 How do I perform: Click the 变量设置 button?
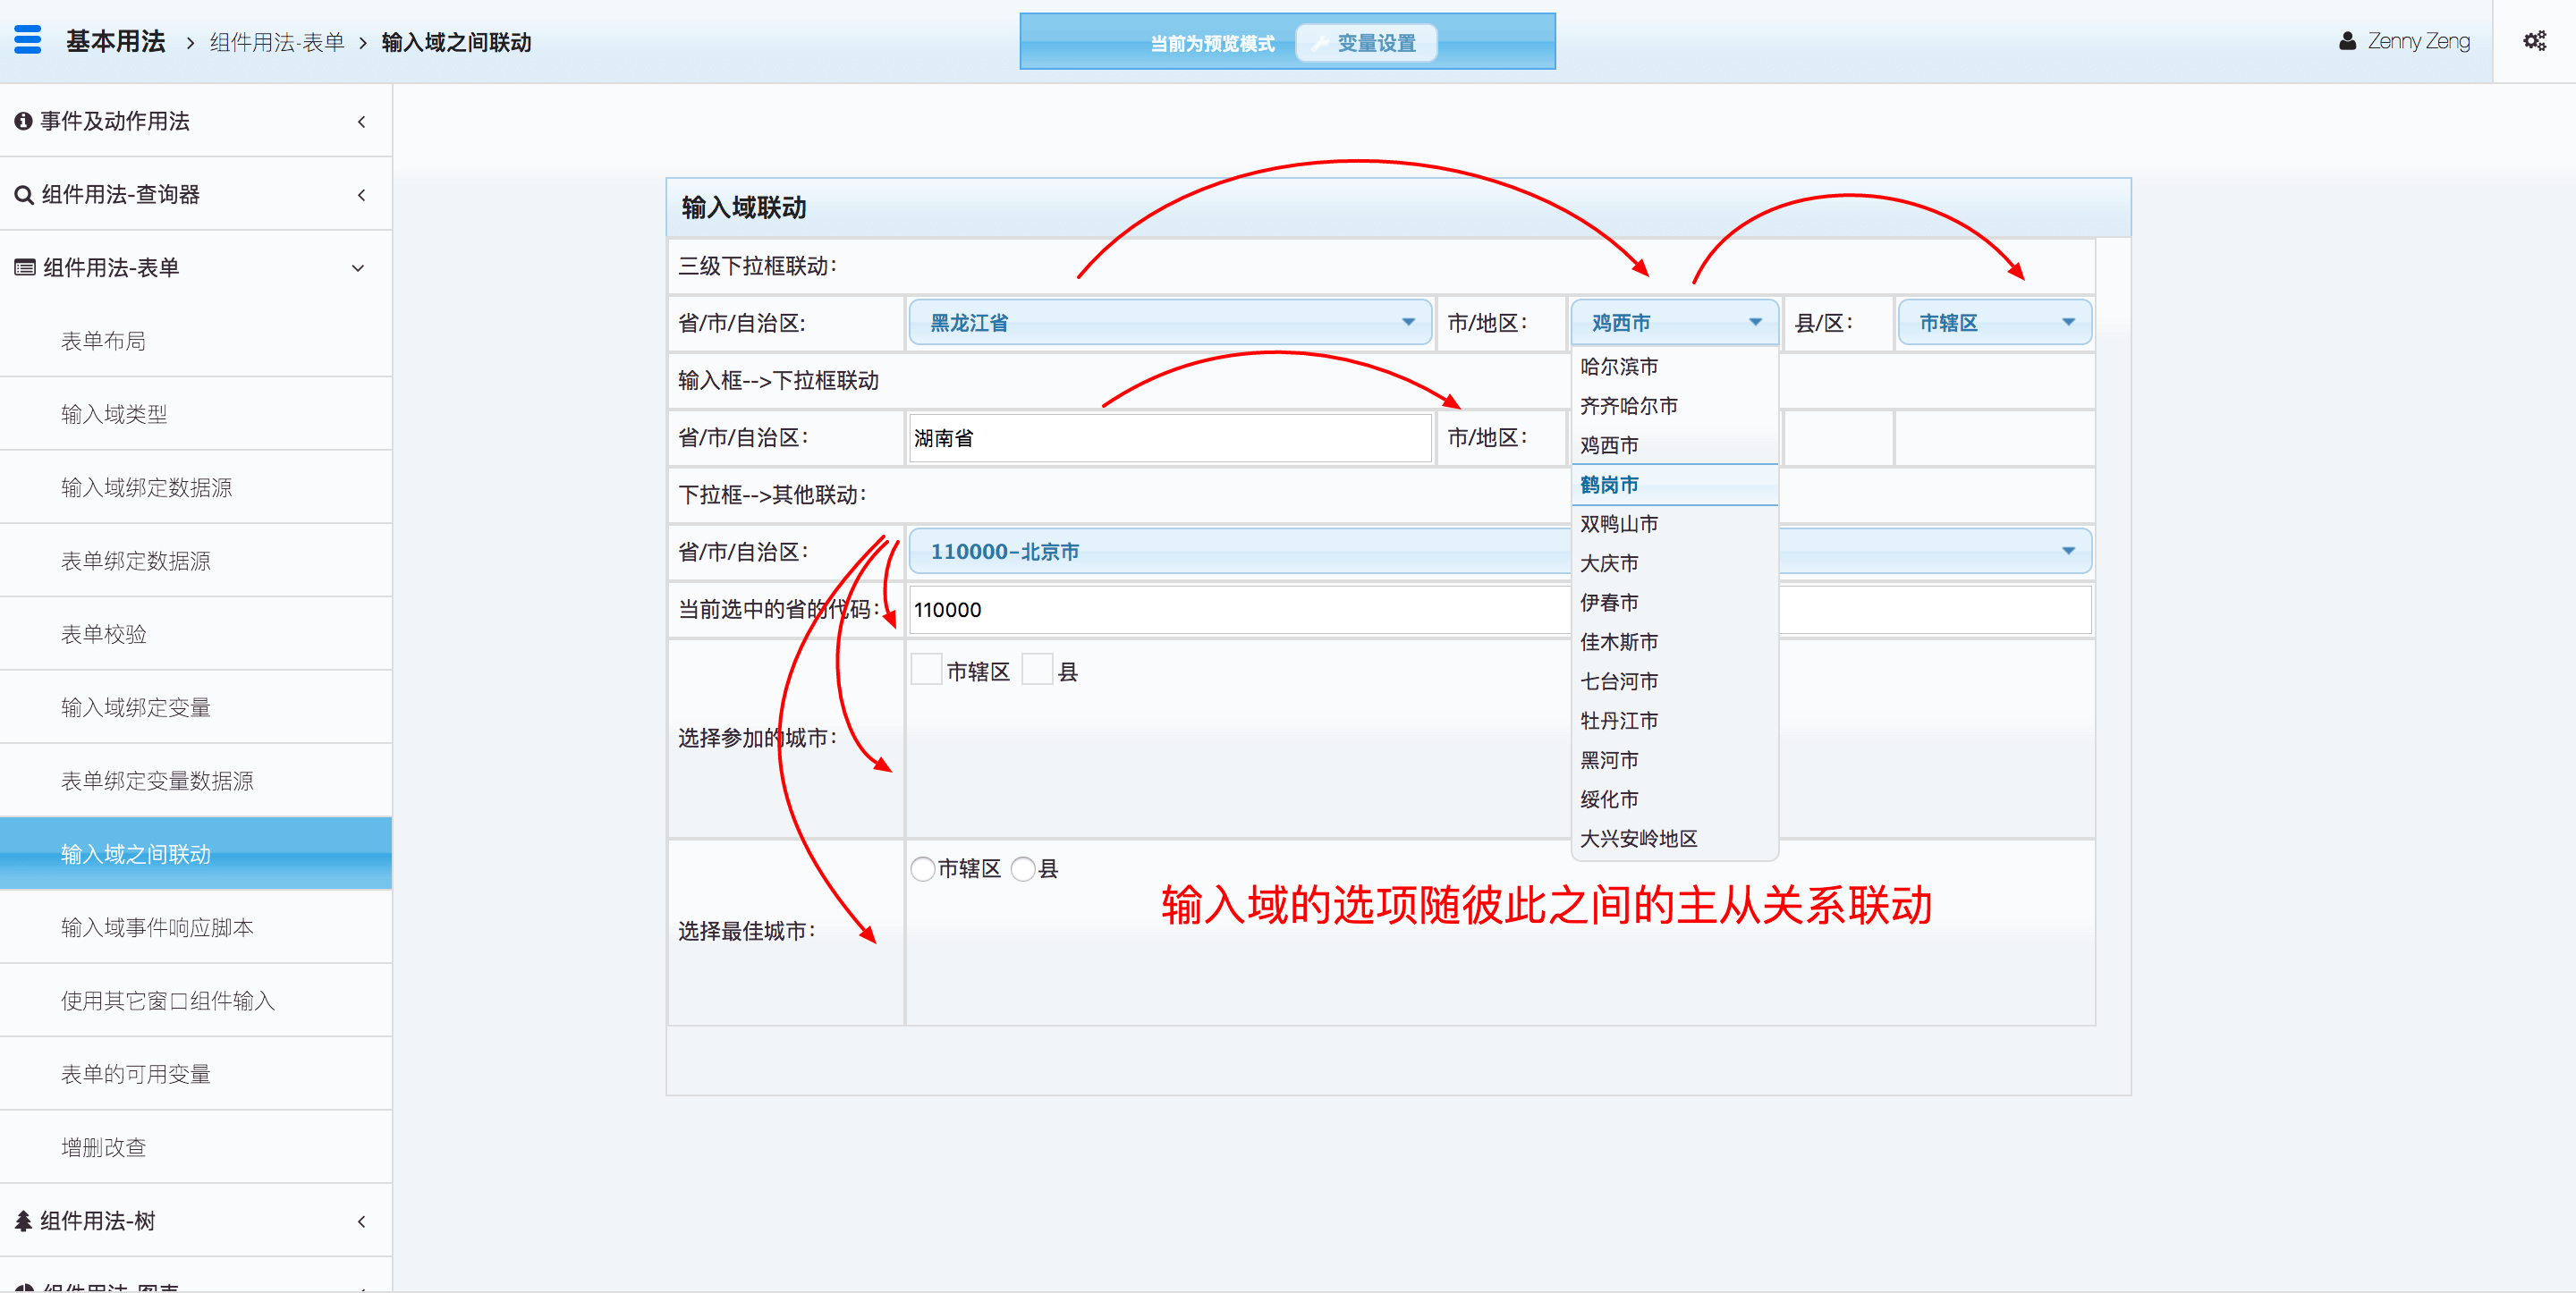point(1366,43)
